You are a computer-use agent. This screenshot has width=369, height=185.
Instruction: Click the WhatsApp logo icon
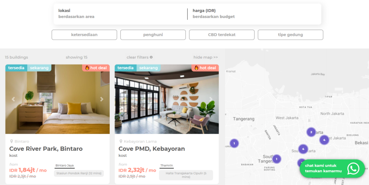tap(353, 168)
